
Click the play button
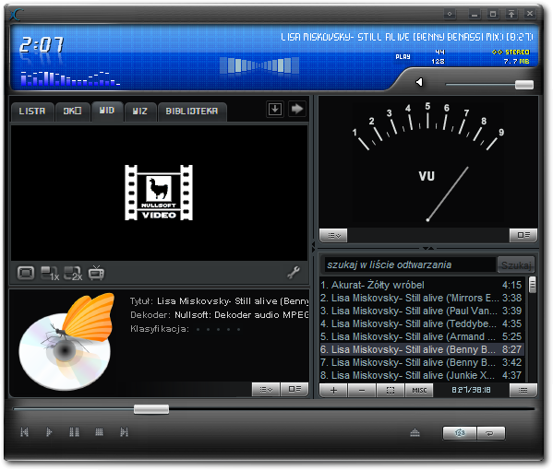coord(49,432)
